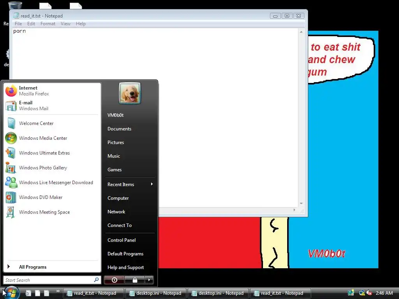Open the gear document Quick Launch icon
The image size is (399, 299).
[28, 293]
